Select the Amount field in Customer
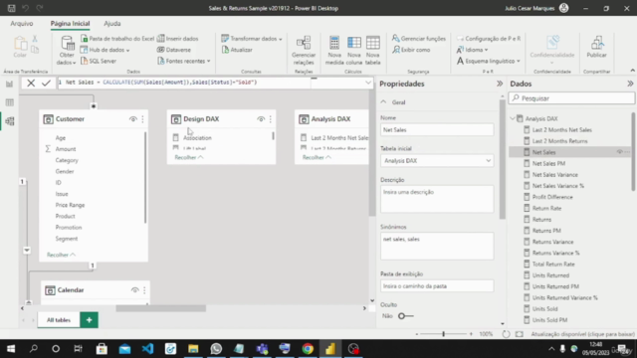The image size is (637, 358). click(66, 149)
